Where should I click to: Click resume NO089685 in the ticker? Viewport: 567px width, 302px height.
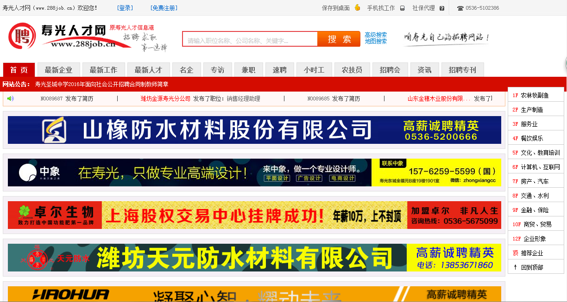[318, 99]
